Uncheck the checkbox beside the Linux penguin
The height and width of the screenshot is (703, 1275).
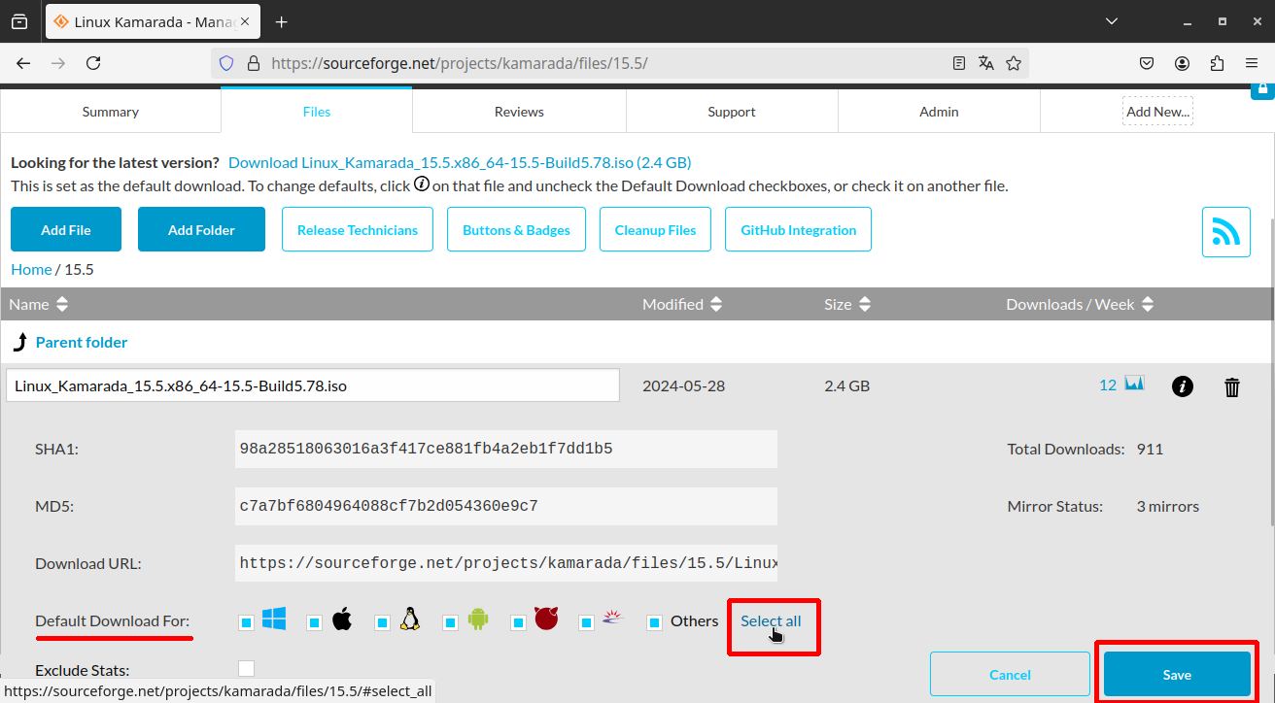point(382,622)
